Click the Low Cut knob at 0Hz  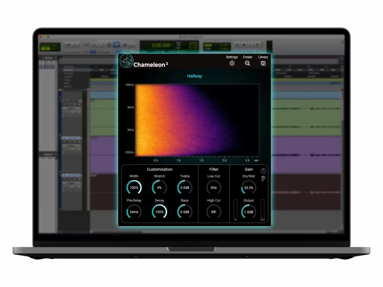pos(214,188)
